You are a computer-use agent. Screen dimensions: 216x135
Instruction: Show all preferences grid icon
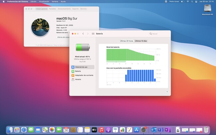point(93,34)
